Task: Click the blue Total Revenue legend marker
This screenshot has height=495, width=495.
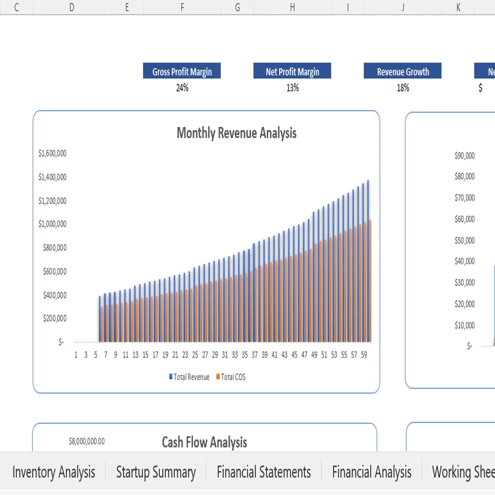Action: click(170, 377)
